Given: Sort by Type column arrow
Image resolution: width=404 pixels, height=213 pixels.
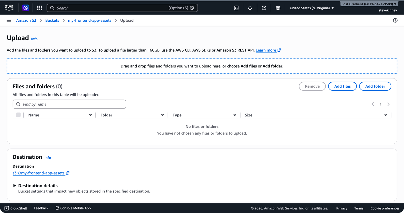Looking at the screenshot, I should click(235, 115).
